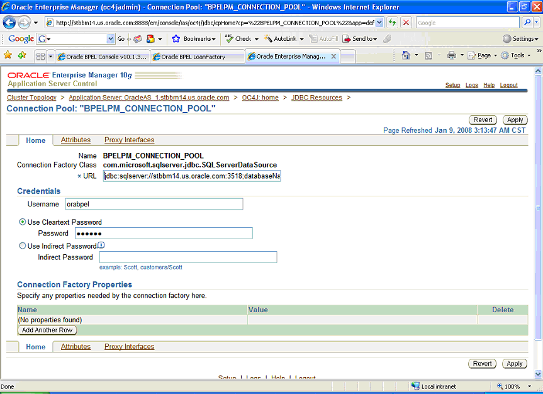Click into the Indirect Password field
This screenshot has width=543, height=394.
[x=188, y=257]
